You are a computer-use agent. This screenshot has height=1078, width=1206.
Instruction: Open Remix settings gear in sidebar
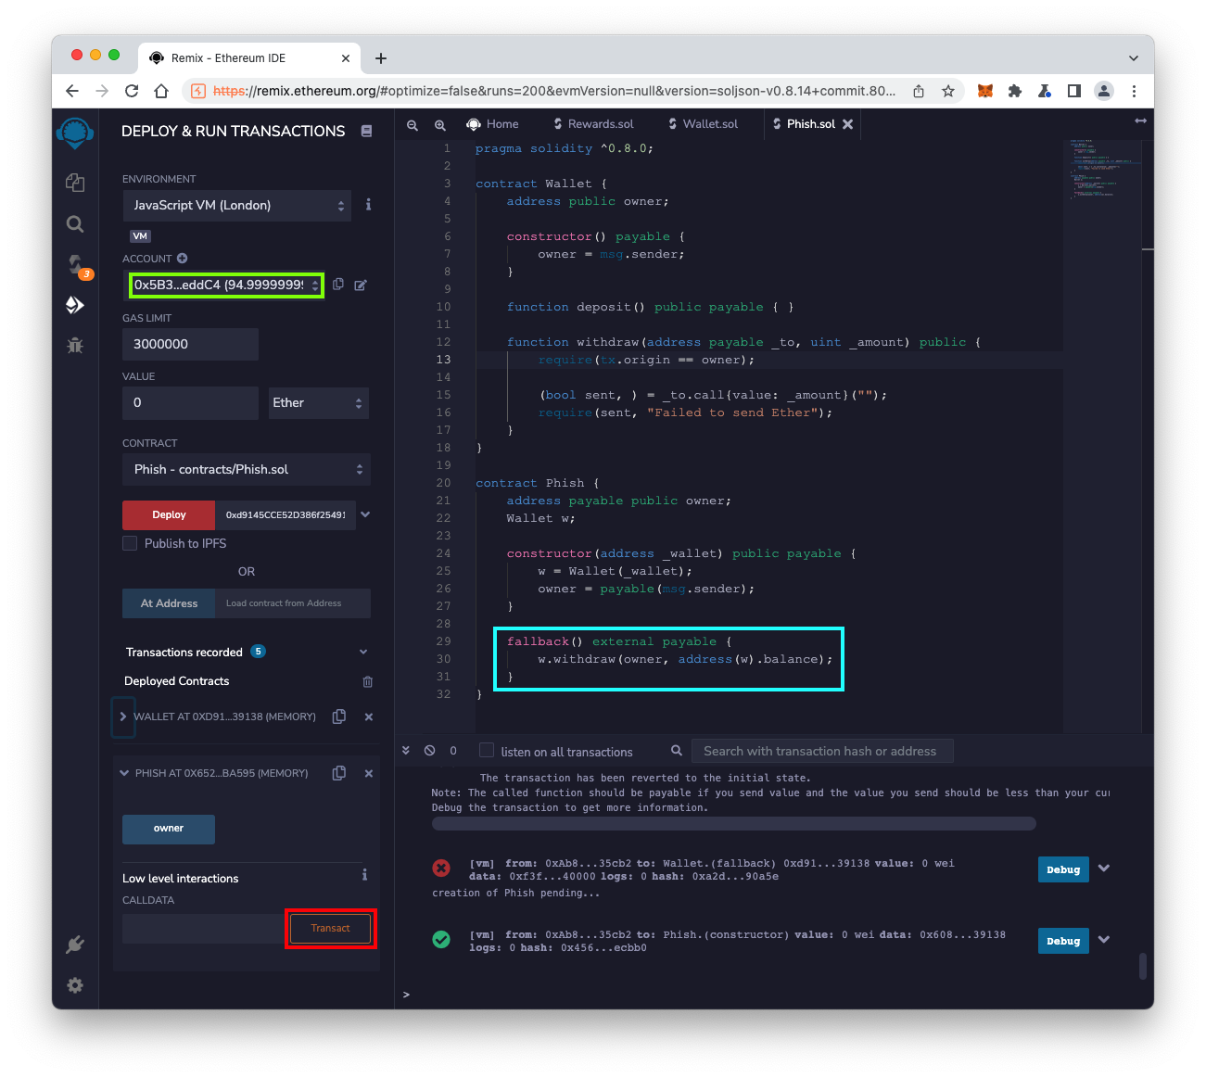pos(75,985)
